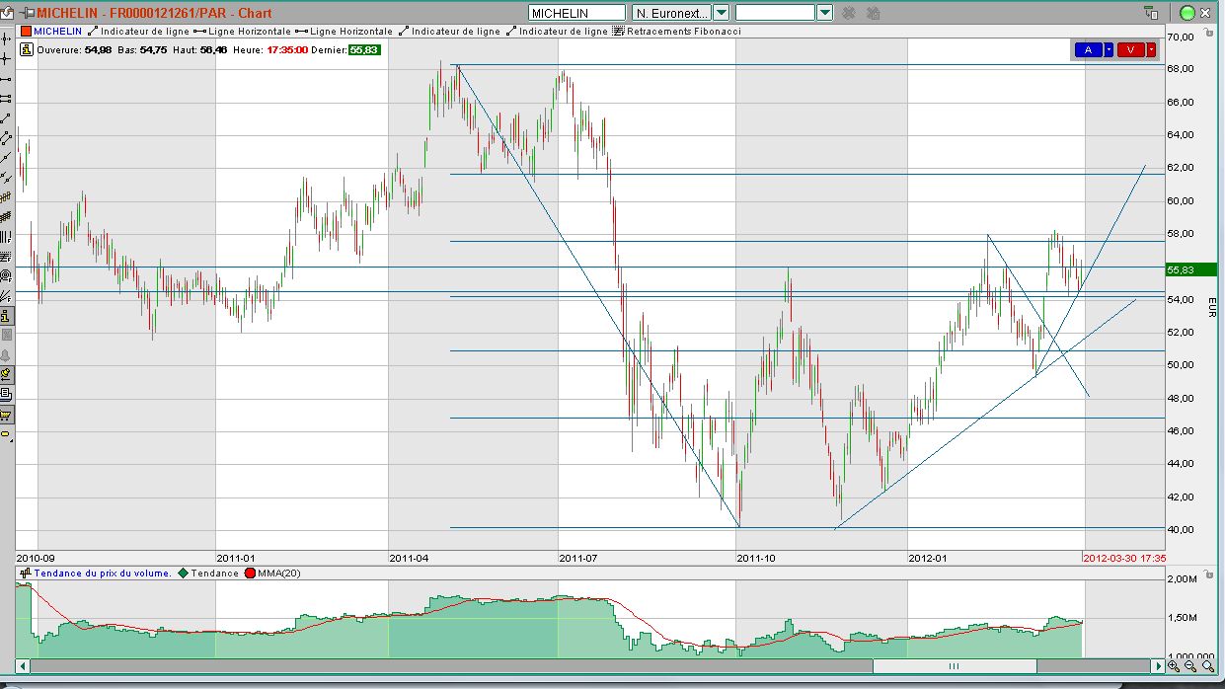
Task: Click the zoom in magnifier icon
Action: point(1173,666)
